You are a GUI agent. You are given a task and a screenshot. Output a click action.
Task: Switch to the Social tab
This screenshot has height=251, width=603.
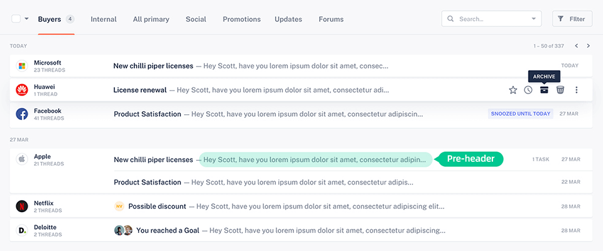click(196, 19)
